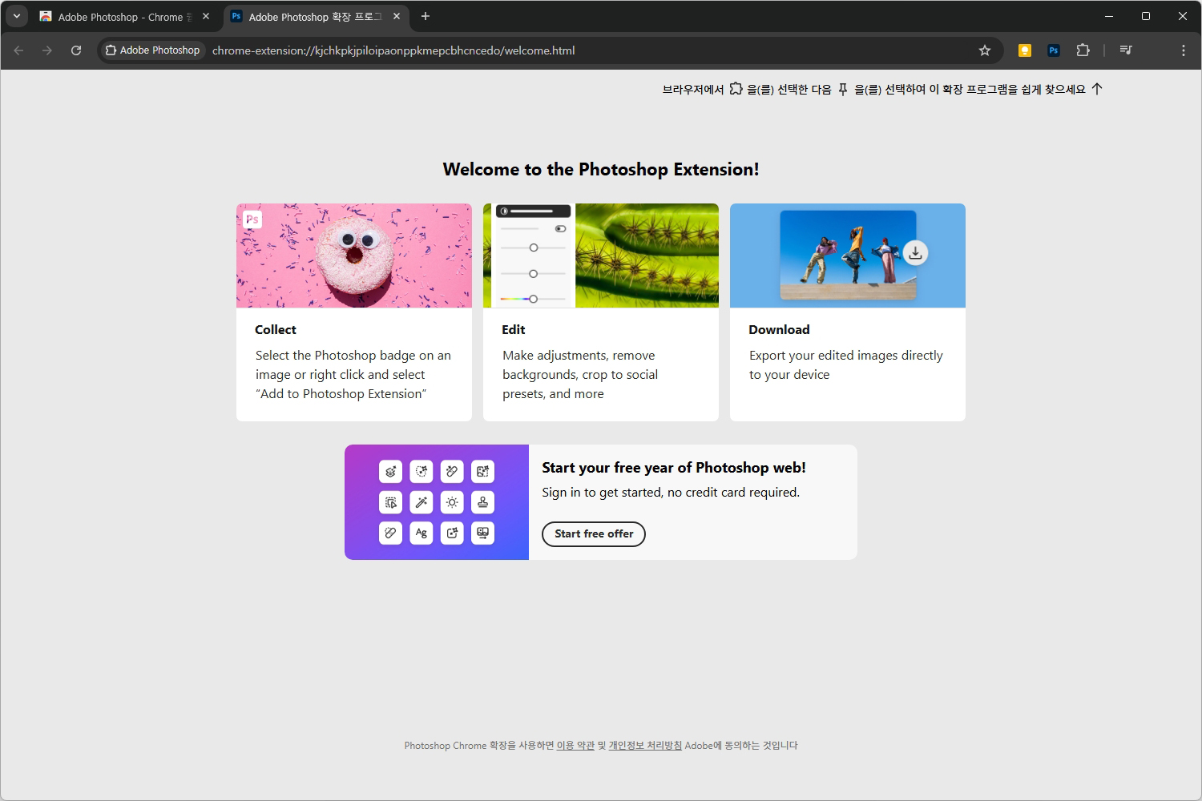Click the pictures with arrow export icon
Image resolution: width=1202 pixels, height=801 pixels.
pos(482,533)
